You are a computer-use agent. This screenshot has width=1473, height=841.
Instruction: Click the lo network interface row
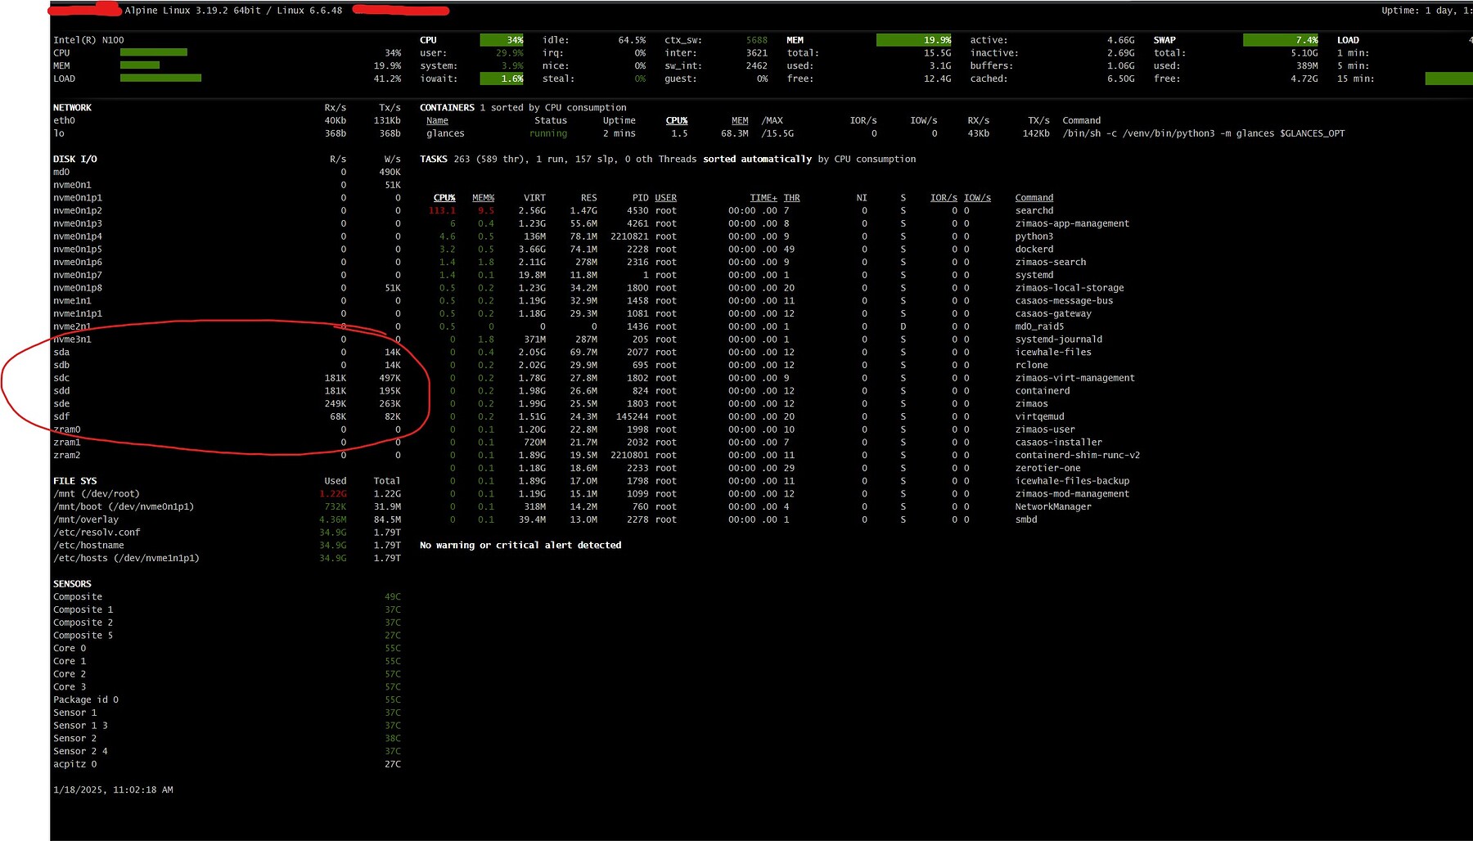click(227, 133)
